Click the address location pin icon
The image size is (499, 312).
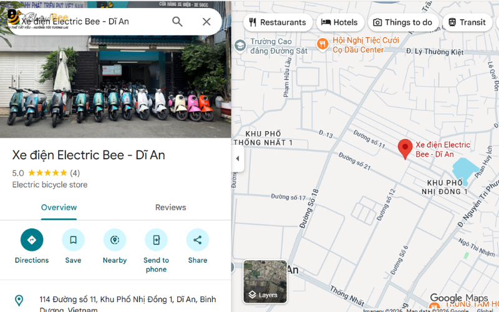point(19,300)
